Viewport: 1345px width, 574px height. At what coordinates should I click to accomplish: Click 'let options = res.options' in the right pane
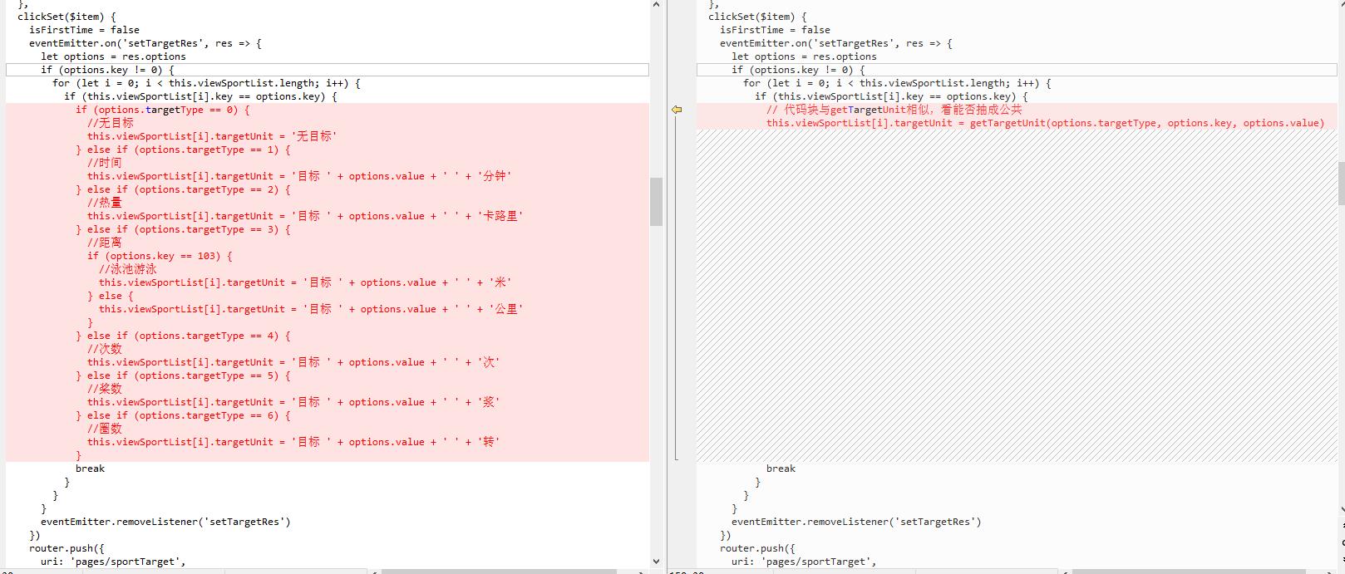pos(804,56)
